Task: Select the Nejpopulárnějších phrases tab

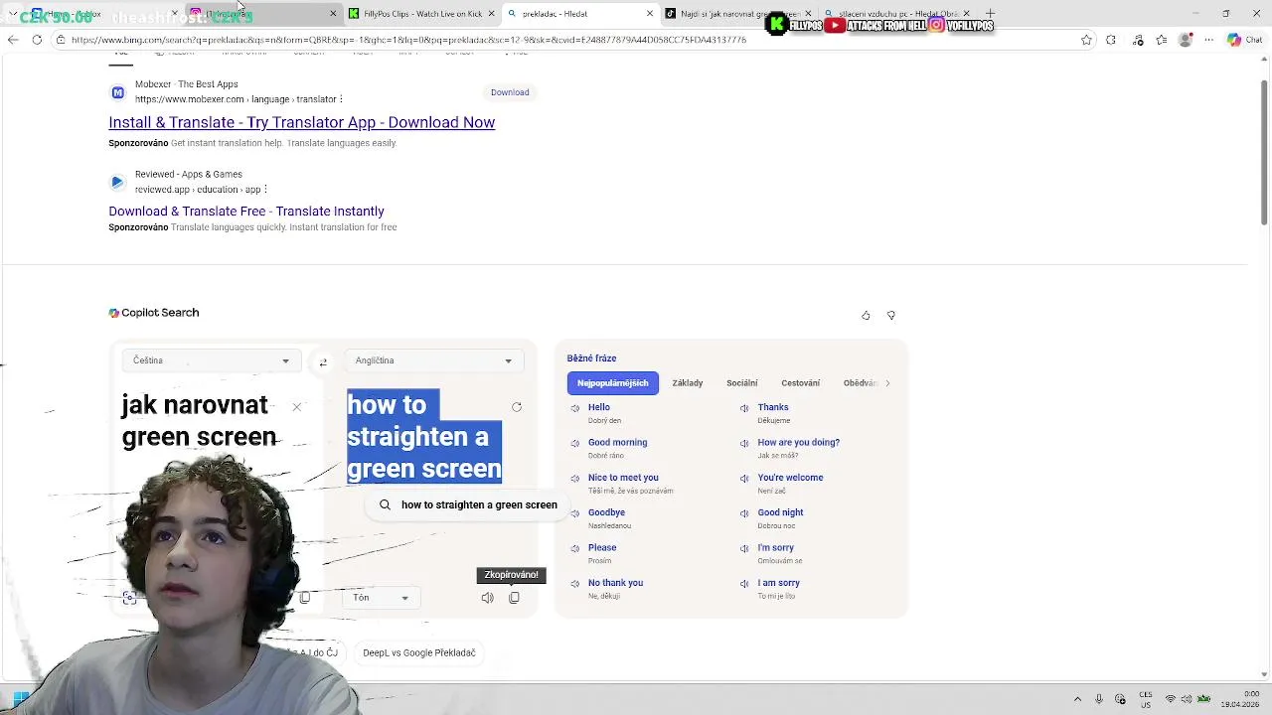Action: (x=612, y=383)
